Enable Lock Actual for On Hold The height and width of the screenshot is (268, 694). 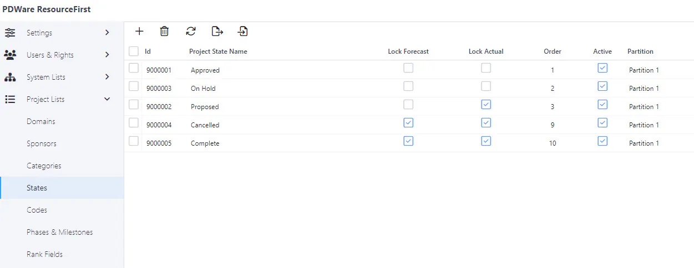(x=486, y=86)
